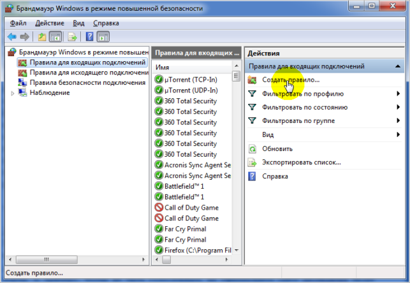Screen dimensions: 410x283
Task: Click the Действия pane header
Action: click(325, 54)
